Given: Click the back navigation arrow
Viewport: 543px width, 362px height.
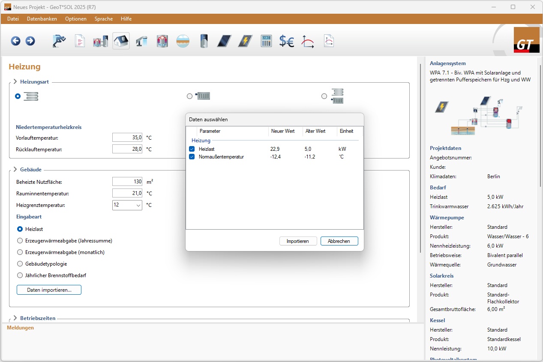Looking at the screenshot, I should [16, 41].
